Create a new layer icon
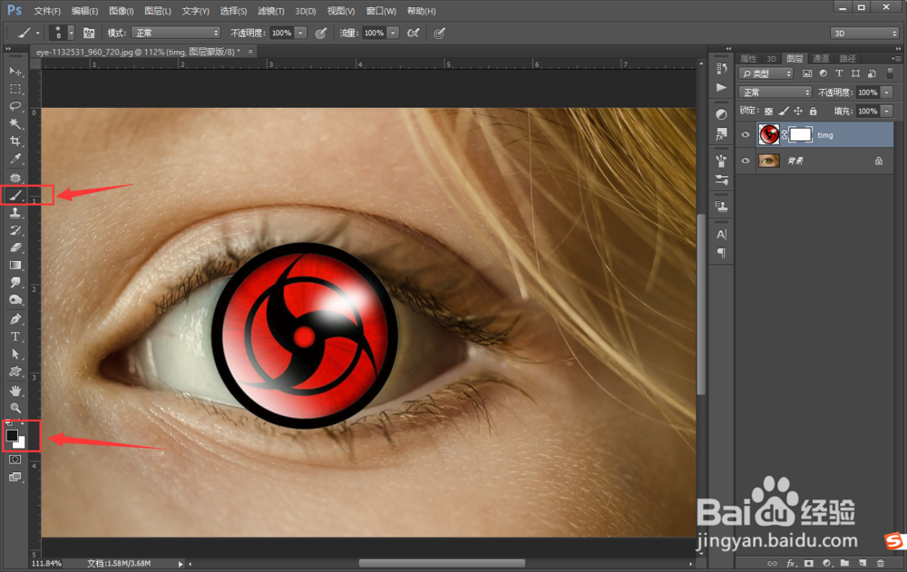 pos(863,563)
